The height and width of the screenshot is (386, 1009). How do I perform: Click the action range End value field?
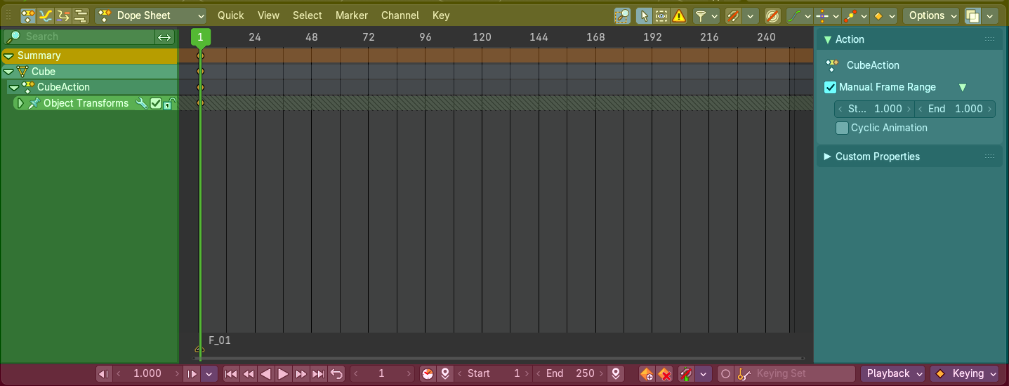point(955,109)
